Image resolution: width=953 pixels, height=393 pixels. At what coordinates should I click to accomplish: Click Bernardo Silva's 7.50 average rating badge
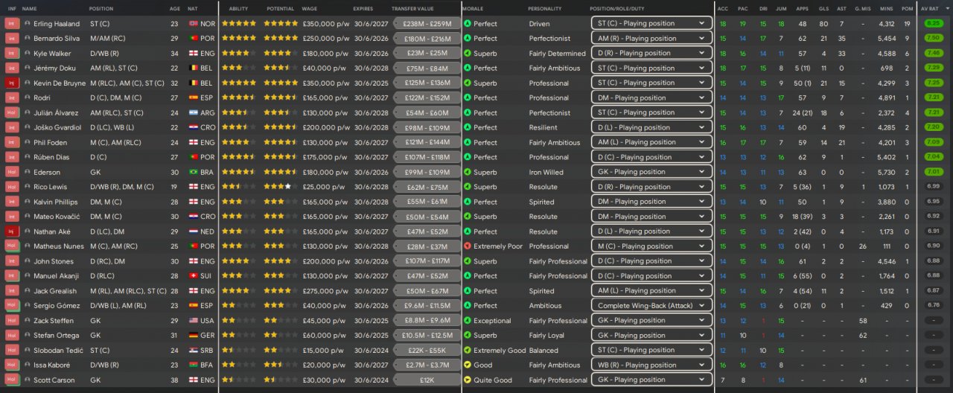(x=933, y=38)
